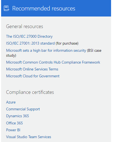Click the word 'Government' in Cloud link
The height and width of the screenshot is (142, 113).
pyautogui.click(x=49, y=76)
